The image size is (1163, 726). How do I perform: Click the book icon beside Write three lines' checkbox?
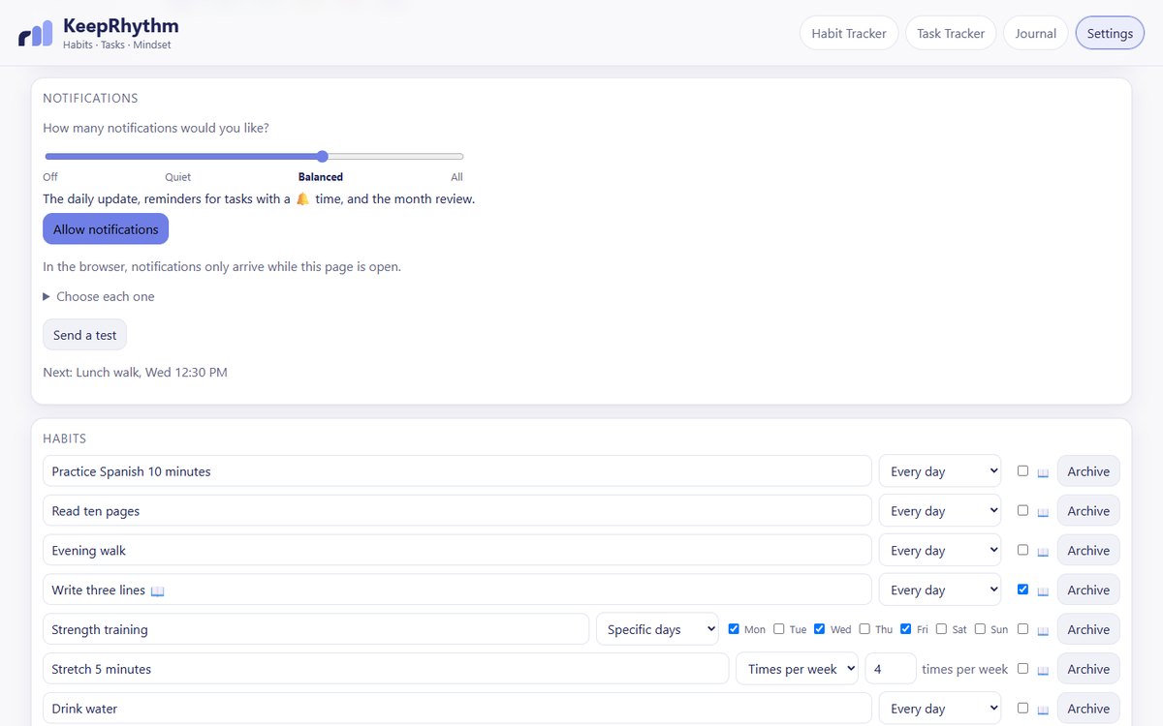1043,591
